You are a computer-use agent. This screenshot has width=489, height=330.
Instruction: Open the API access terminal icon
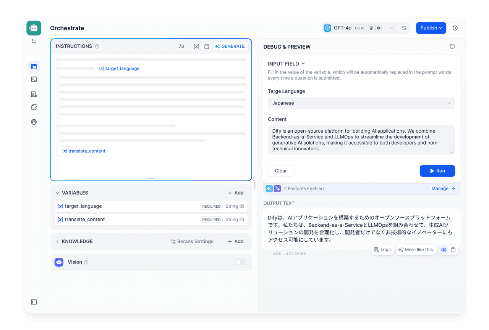34,79
